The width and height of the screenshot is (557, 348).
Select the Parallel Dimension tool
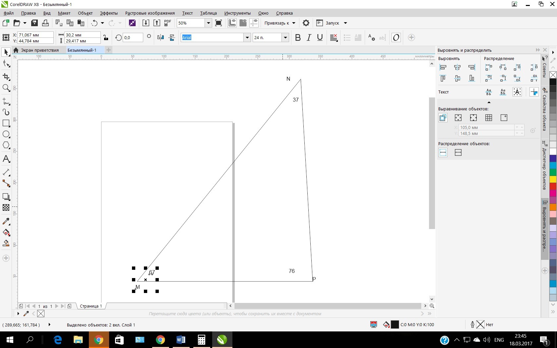(6, 172)
